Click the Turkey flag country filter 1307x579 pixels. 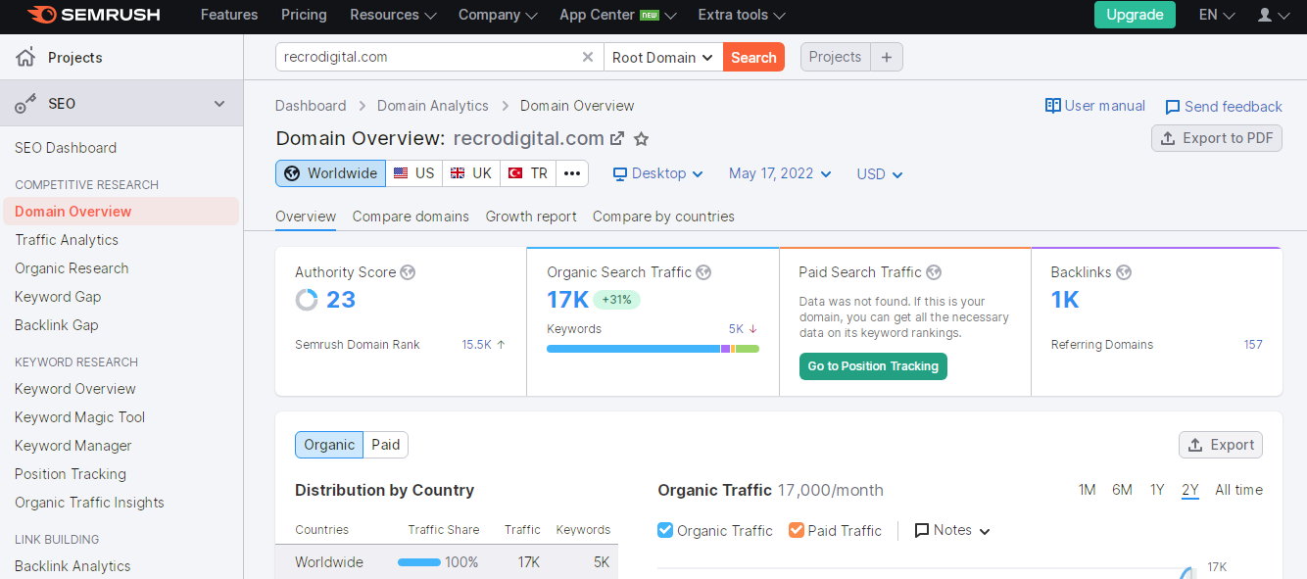pos(528,173)
